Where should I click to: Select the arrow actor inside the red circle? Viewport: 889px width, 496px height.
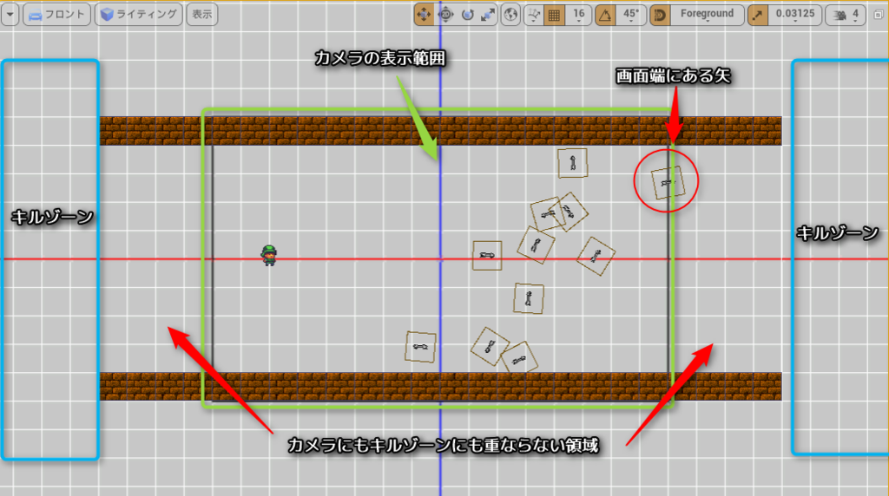click(668, 182)
